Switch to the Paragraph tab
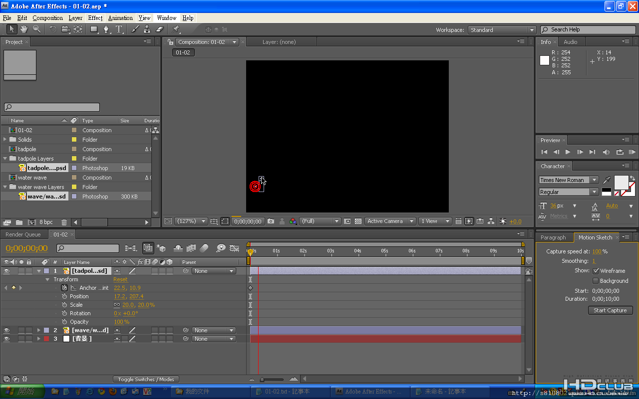 coord(553,237)
